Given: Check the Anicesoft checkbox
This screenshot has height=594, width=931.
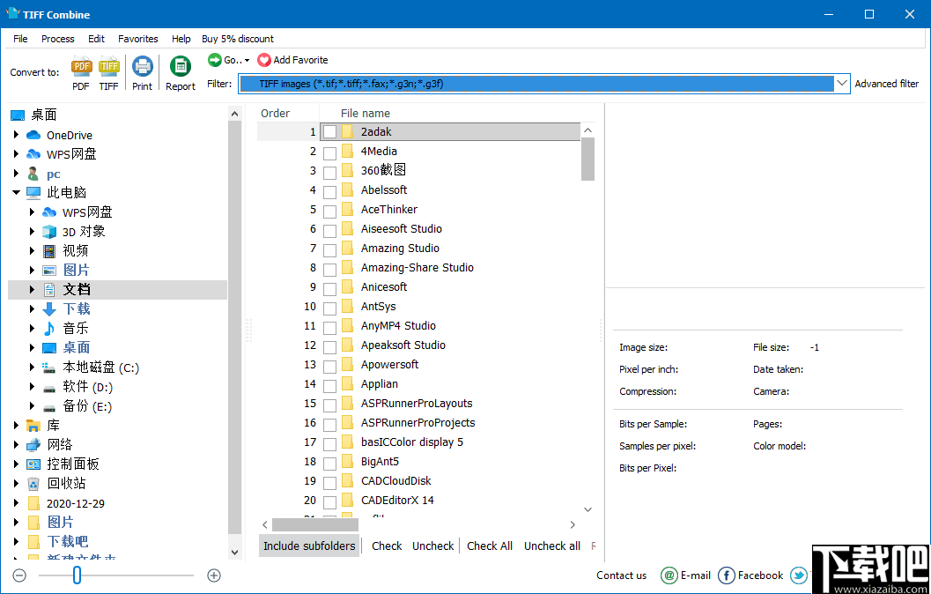Looking at the screenshot, I should (x=329, y=288).
